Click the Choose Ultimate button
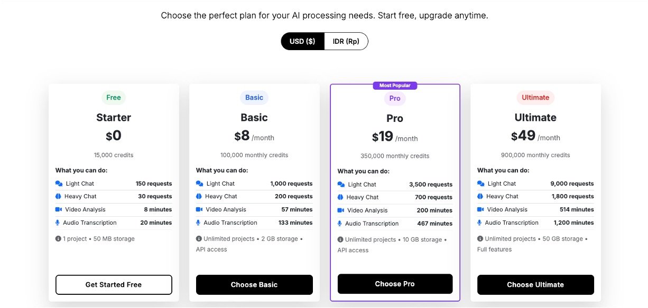The height and width of the screenshot is (308, 648). (535, 285)
